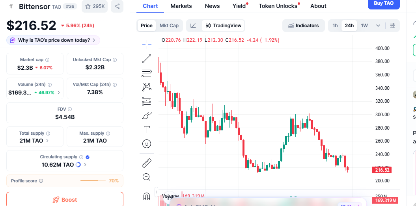This screenshot has width=416, height=206.
Task: Open the emoji icons tool
Action: coord(147,144)
